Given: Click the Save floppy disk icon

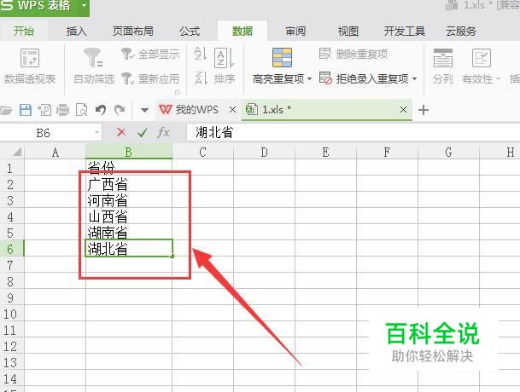Looking at the screenshot, I should [26, 110].
